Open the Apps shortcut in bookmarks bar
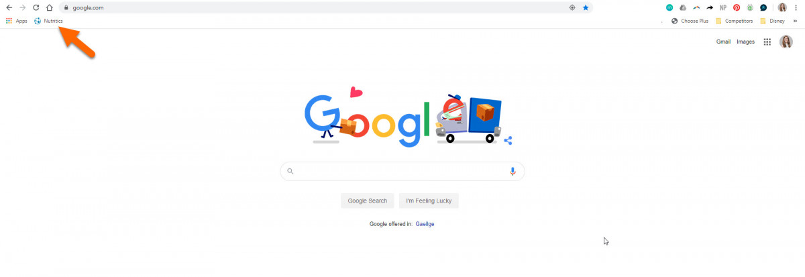805x277 pixels. tap(17, 21)
